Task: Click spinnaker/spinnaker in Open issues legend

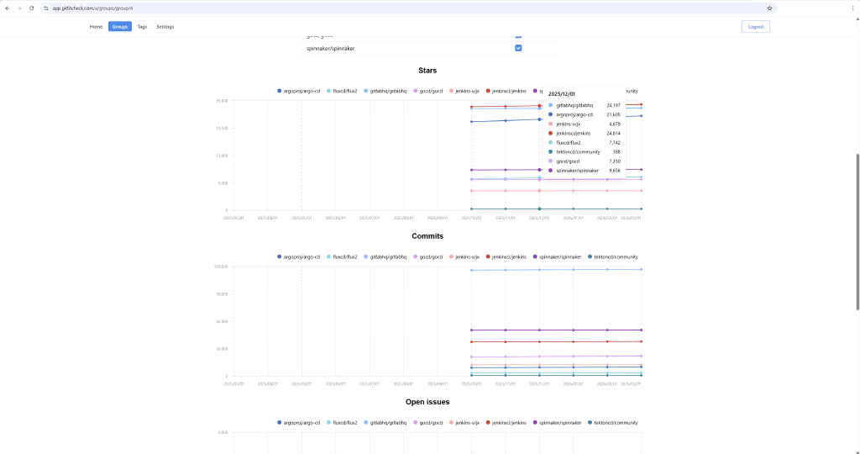Action: (x=557, y=423)
